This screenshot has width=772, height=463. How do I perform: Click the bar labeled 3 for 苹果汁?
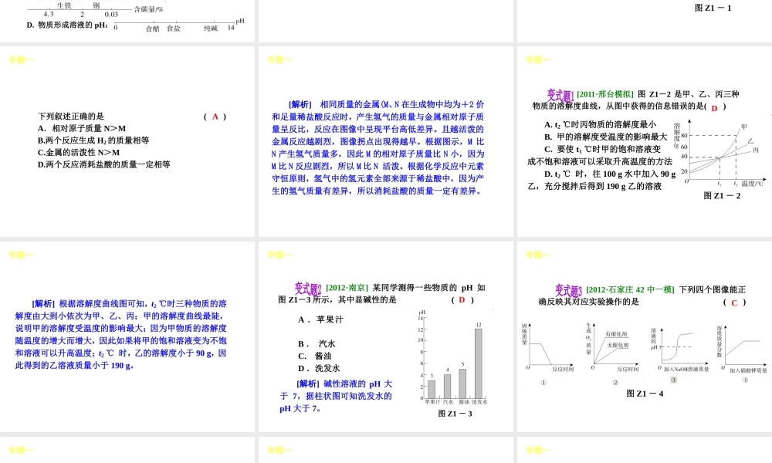(x=432, y=389)
